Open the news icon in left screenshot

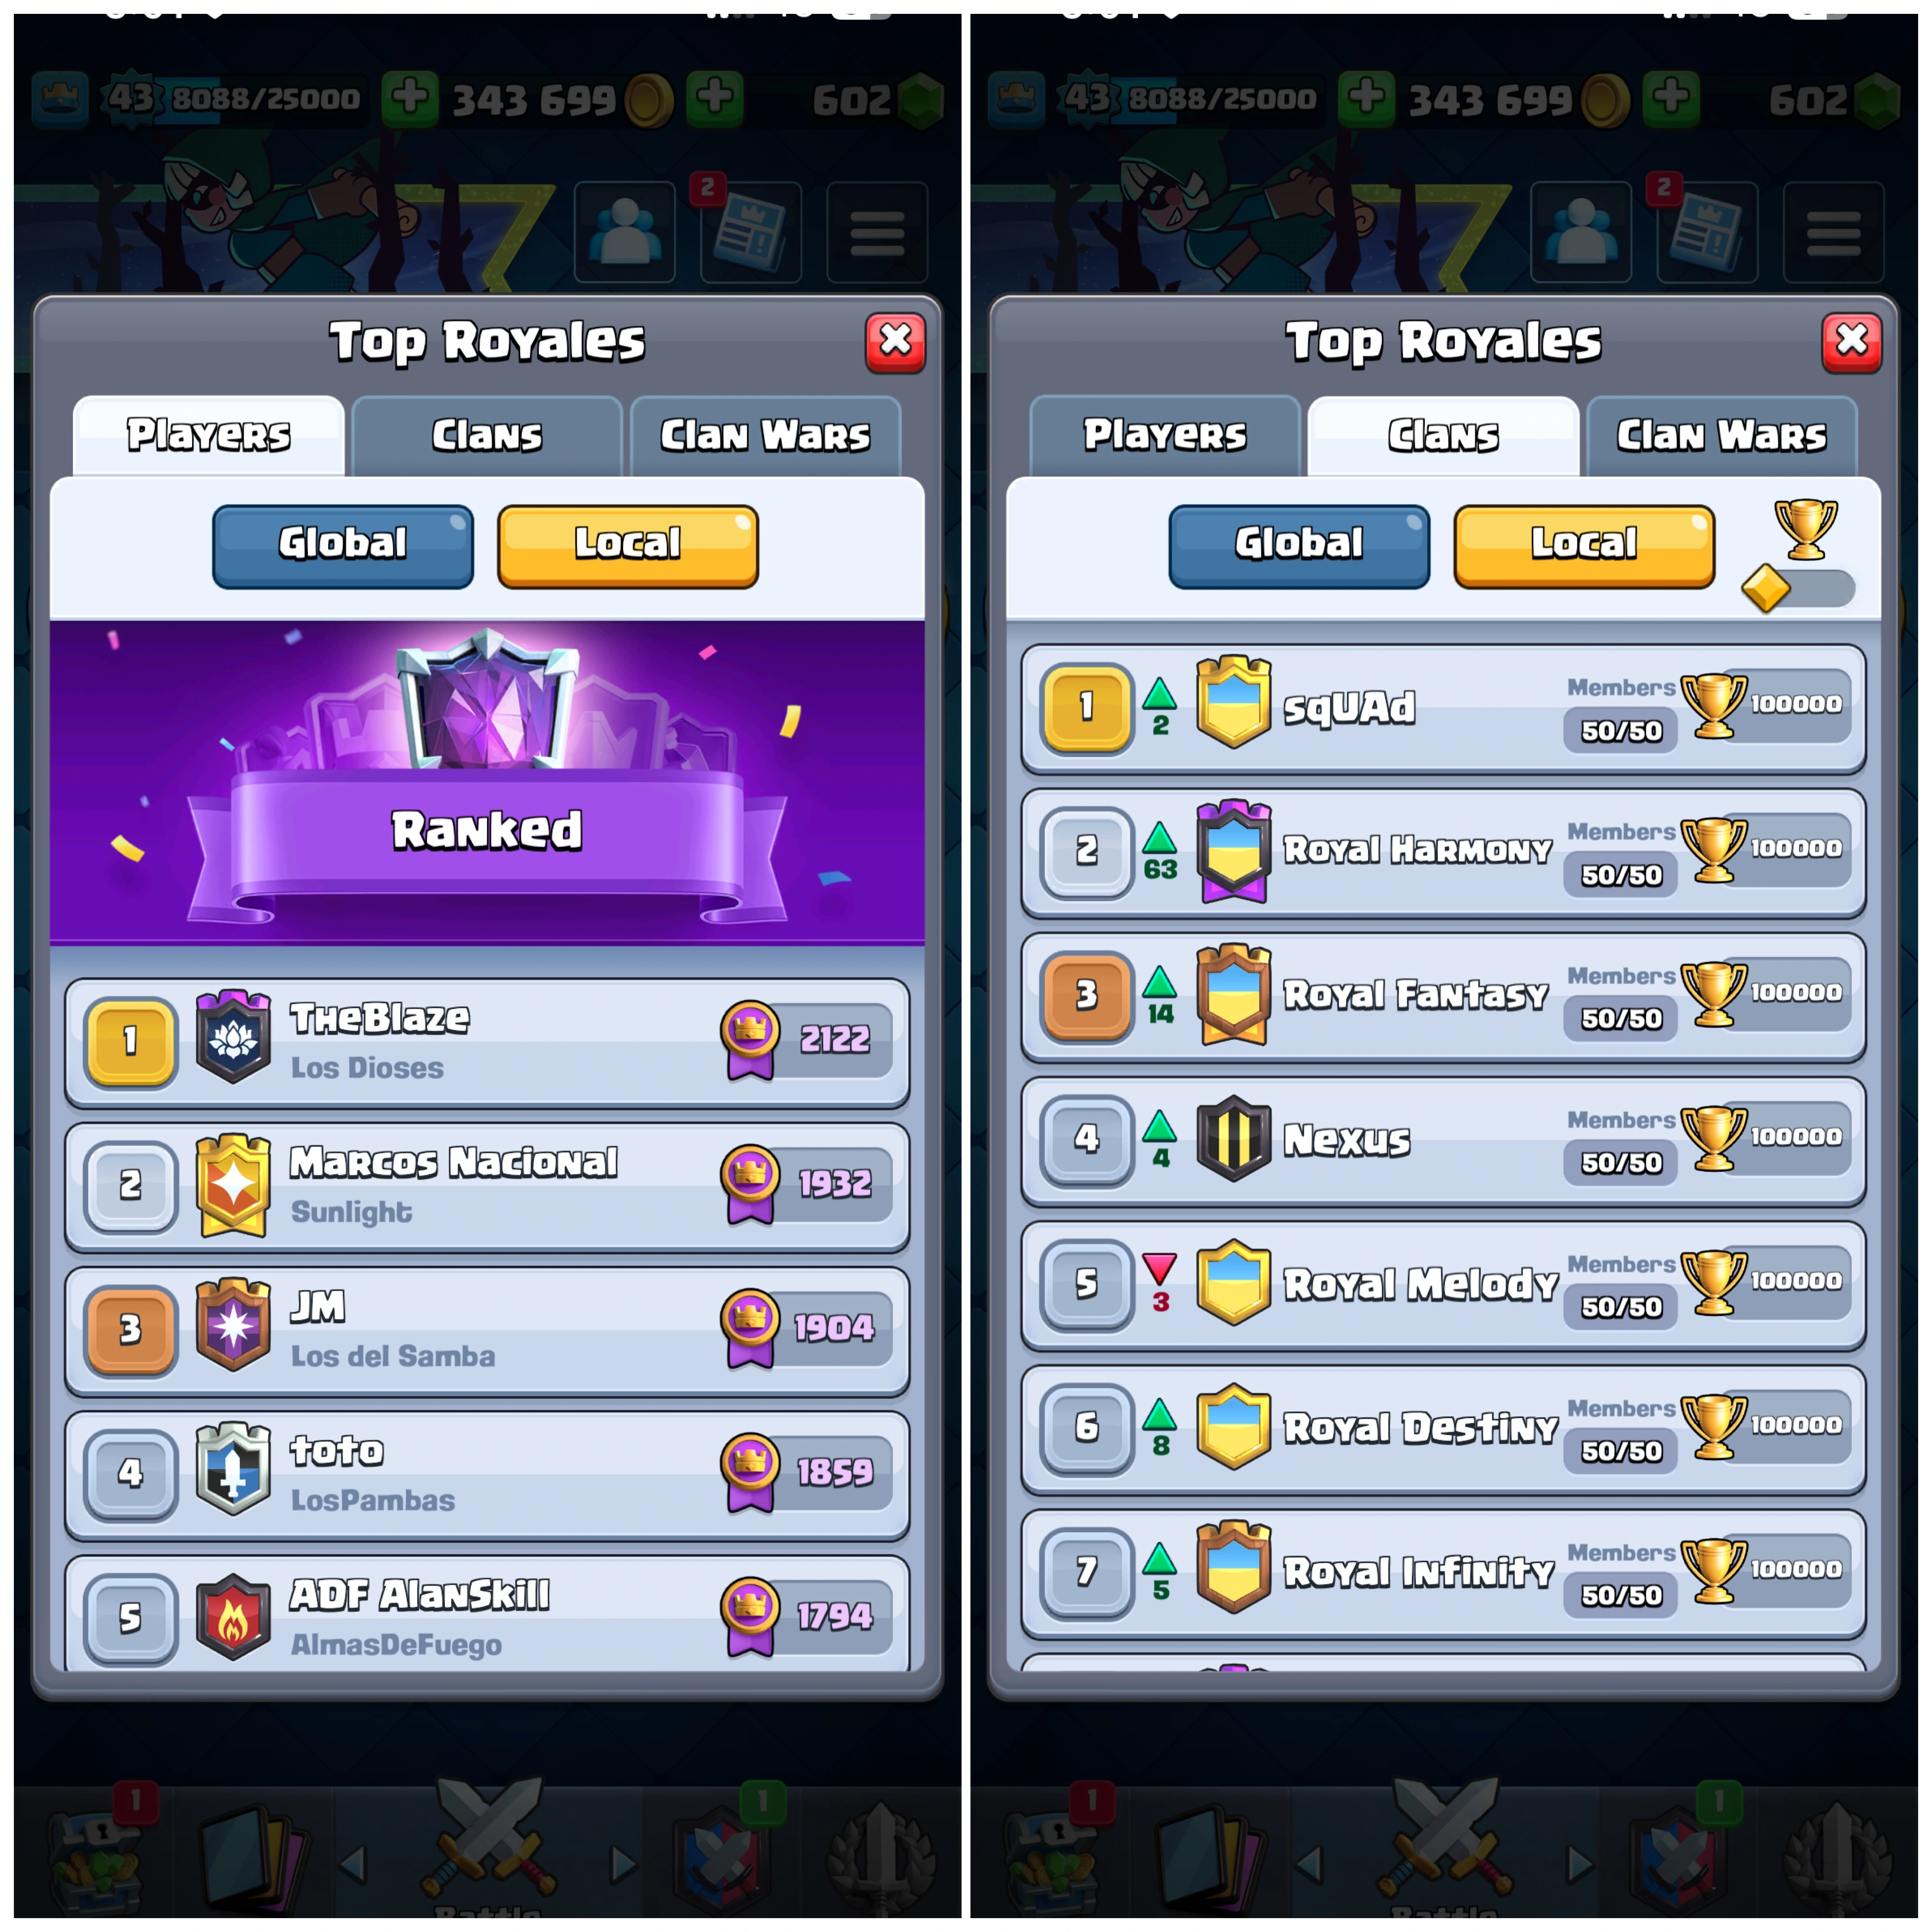pos(750,231)
